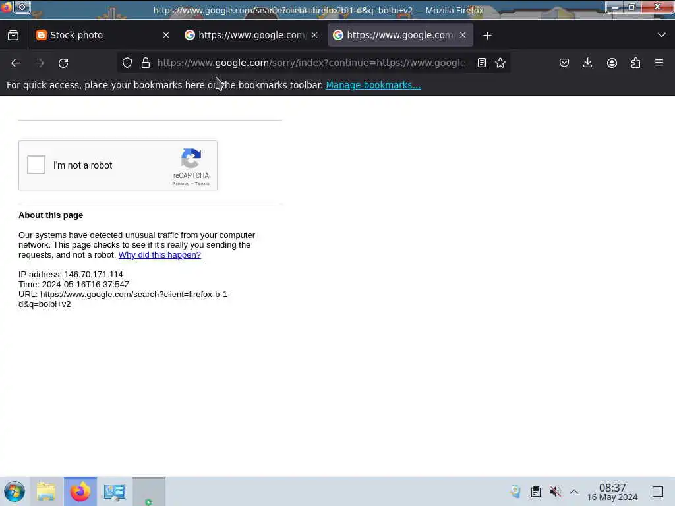675x506 pixels.
Task: Open system settings monitor taskbar icon
Action: point(115,492)
